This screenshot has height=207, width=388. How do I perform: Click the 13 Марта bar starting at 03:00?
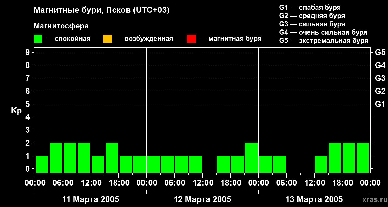point(279,164)
